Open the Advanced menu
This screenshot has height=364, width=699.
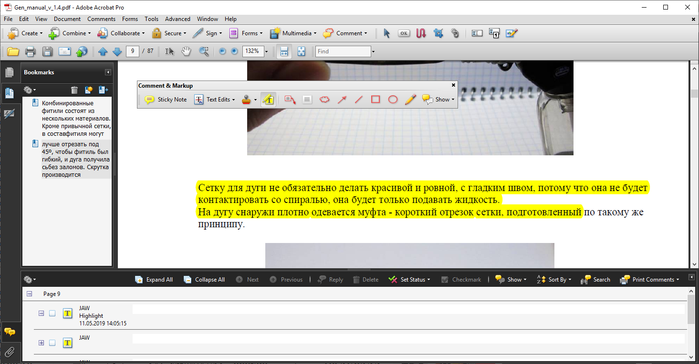tap(177, 19)
